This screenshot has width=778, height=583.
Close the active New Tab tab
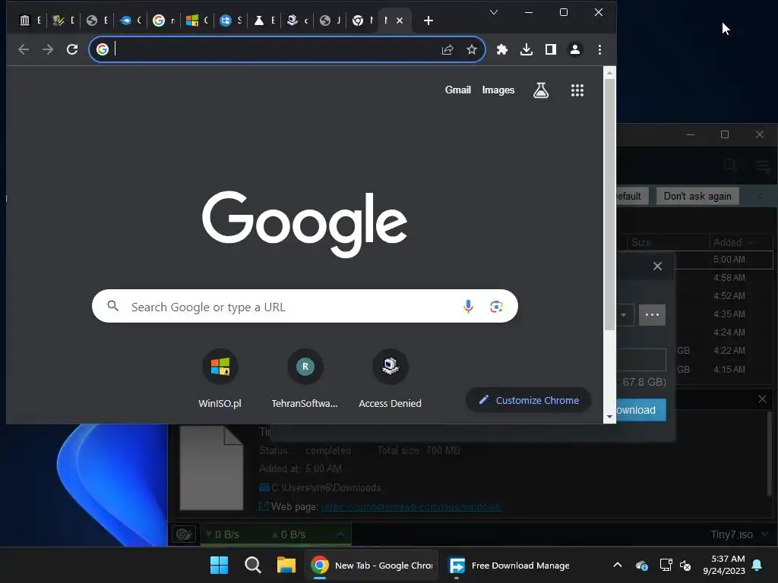400,20
